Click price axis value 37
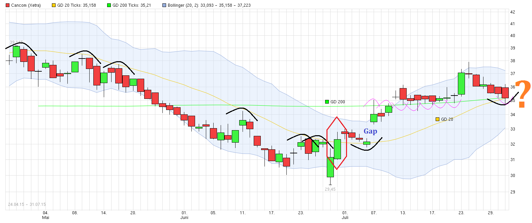Screen dimensions: 532x223 pyautogui.click(x=512, y=74)
